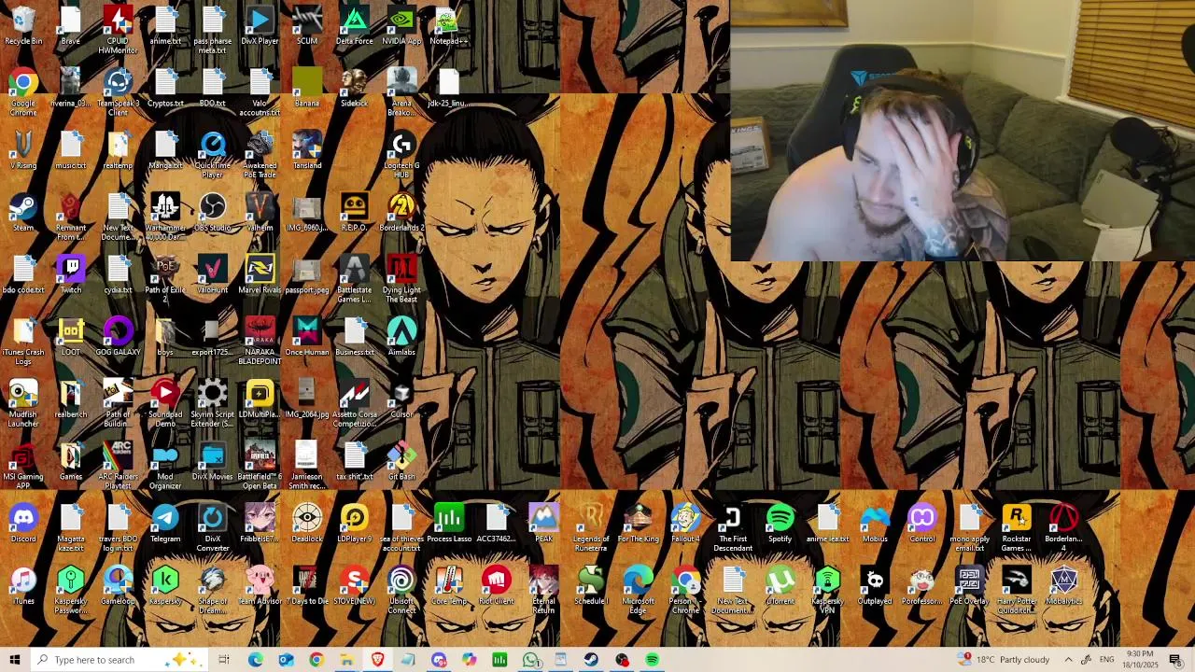Click the IMG_2064.jpg image file
Image resolution: width=1195 pixels, height=672 pixels.
(307, 399)
